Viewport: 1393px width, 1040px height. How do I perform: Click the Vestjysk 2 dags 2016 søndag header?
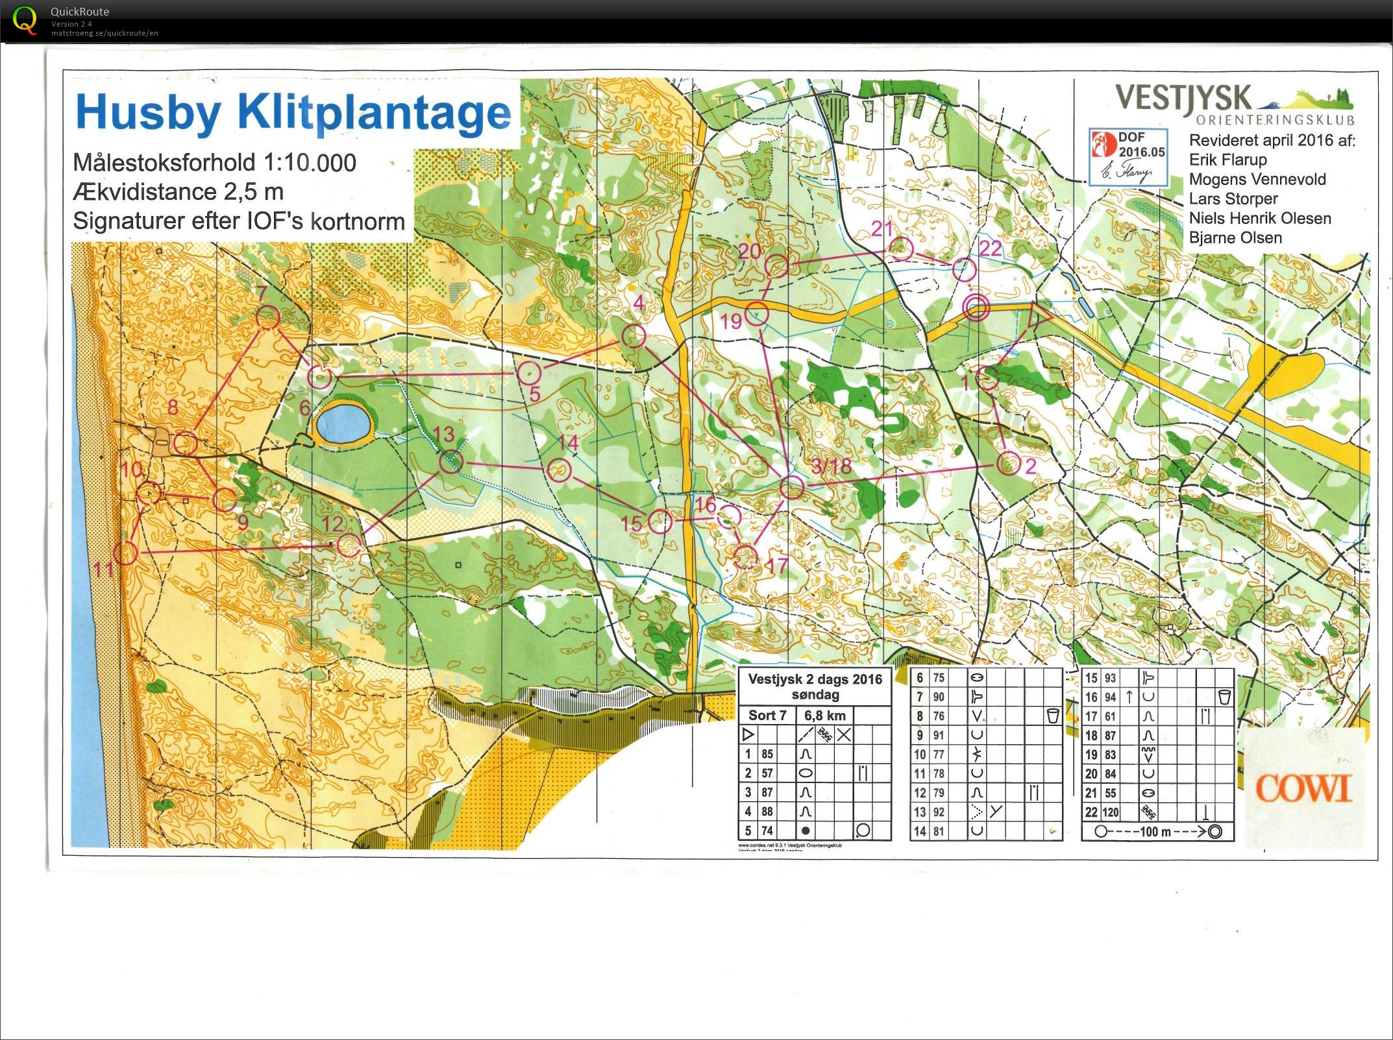point(815,687)
